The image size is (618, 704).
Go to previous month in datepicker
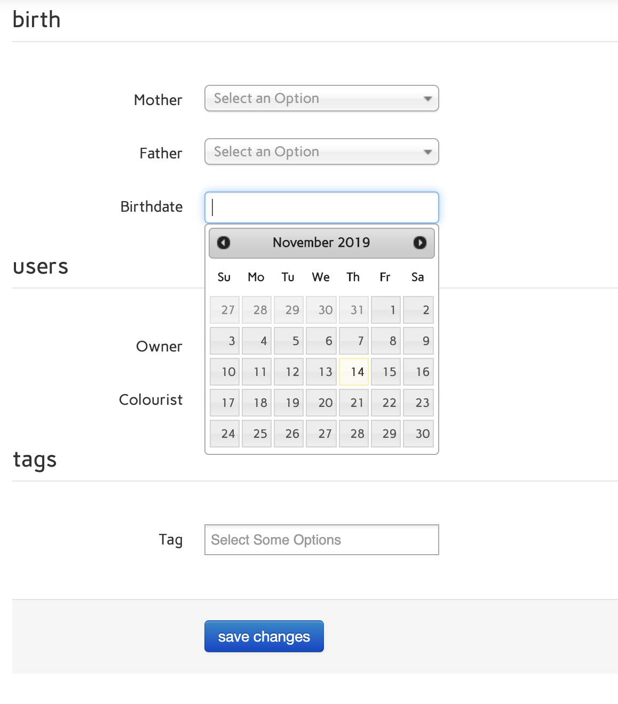224,243
